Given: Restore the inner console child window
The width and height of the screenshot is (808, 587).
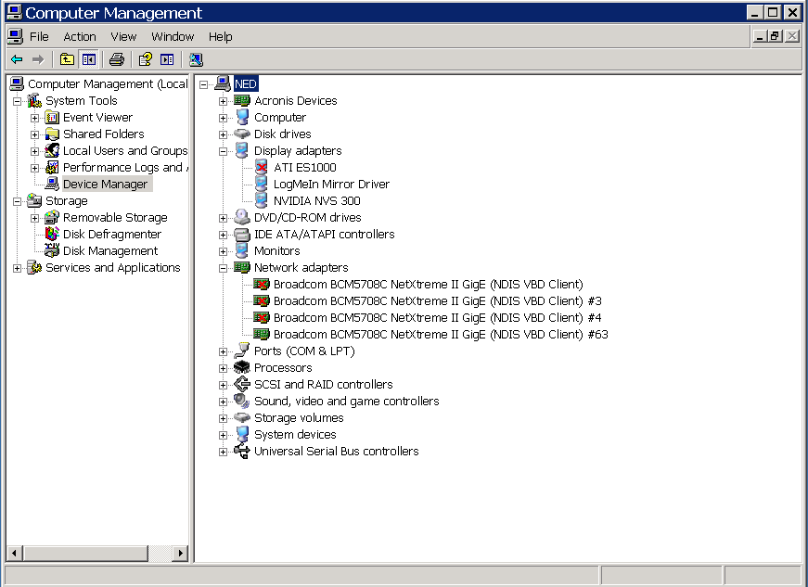Looking at the screenshot, I should [x=776, y=36].
